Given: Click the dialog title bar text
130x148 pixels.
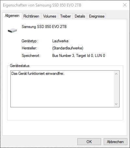Looking at the screenshot, I should click(x=42, y=5).
